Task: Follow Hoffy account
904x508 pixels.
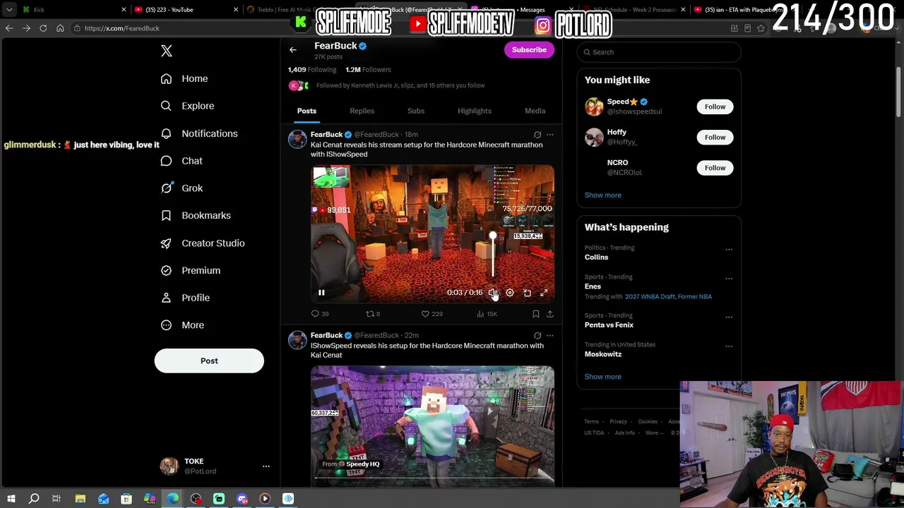Action: point(715,137)
